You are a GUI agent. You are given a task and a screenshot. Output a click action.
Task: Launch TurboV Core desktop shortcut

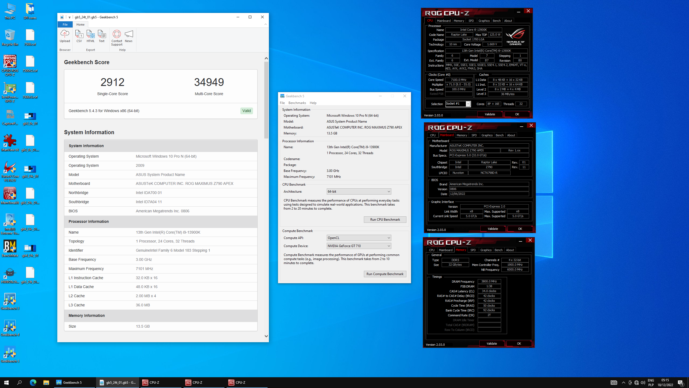pos(10,171)
